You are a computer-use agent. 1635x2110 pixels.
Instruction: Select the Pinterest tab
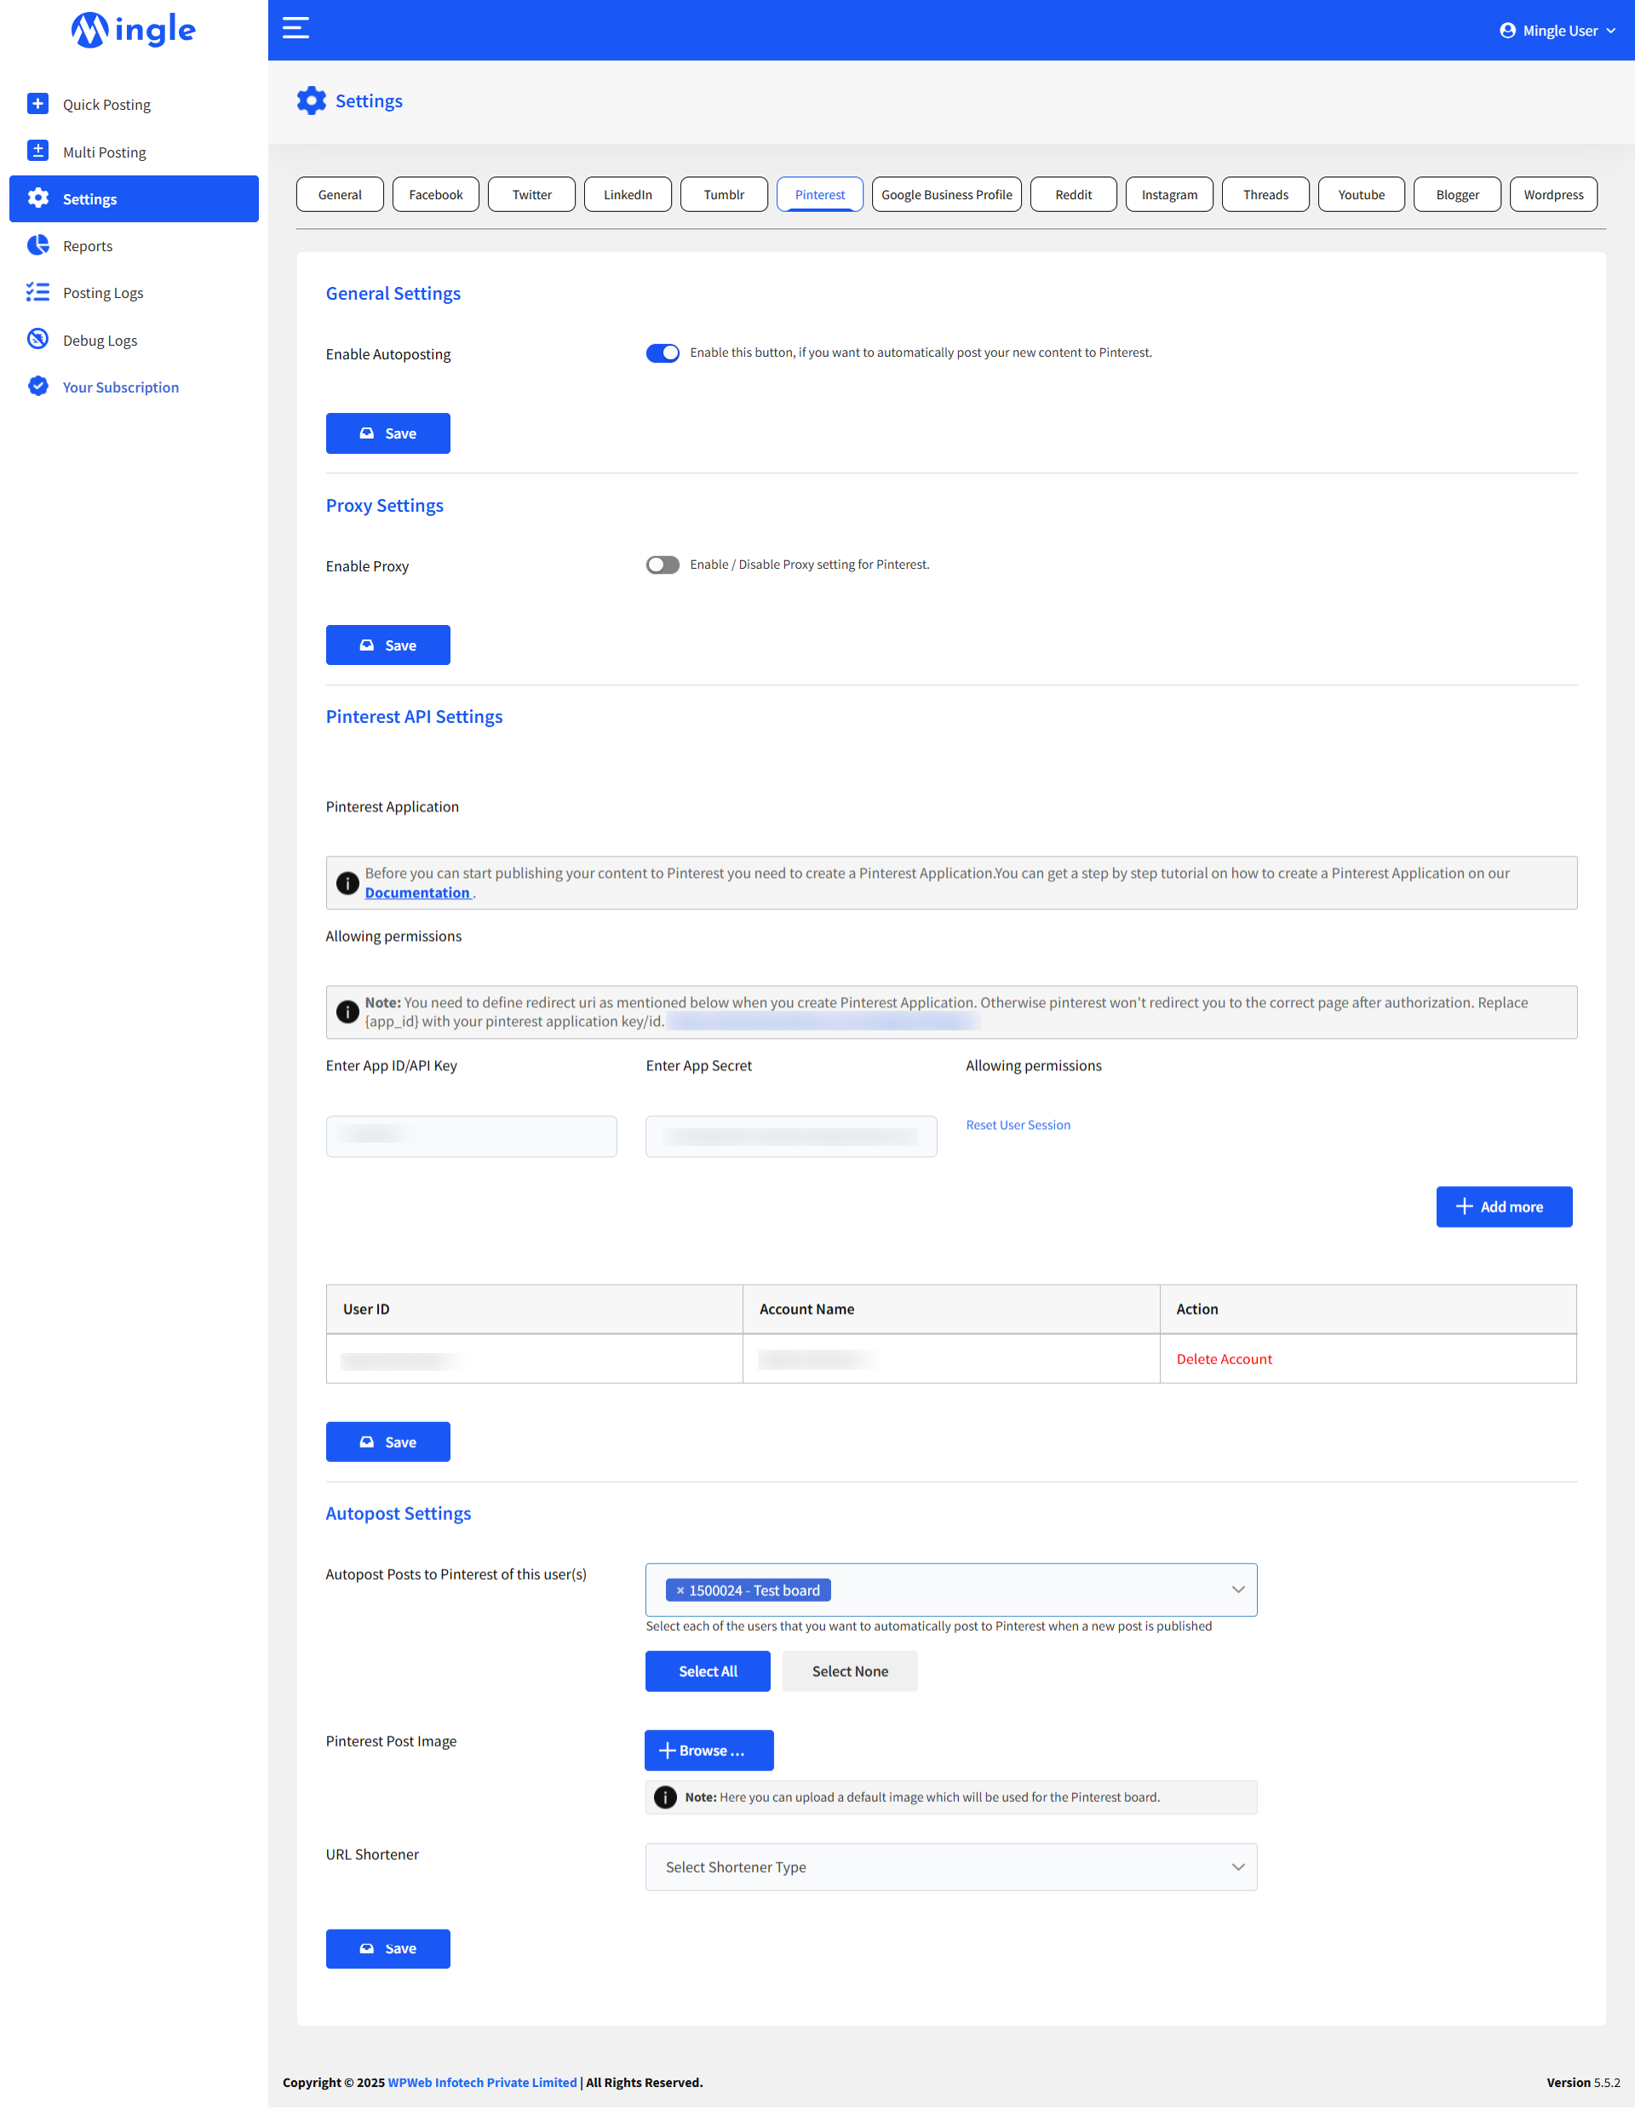tap(819, 194)
